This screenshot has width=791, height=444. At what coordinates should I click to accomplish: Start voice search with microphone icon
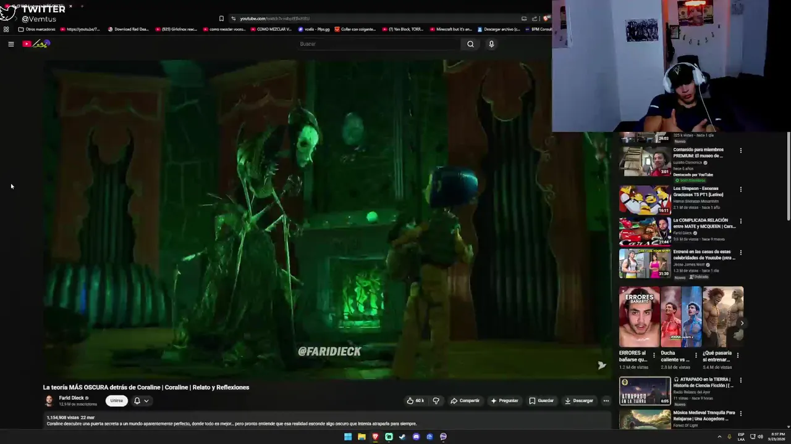491,44
